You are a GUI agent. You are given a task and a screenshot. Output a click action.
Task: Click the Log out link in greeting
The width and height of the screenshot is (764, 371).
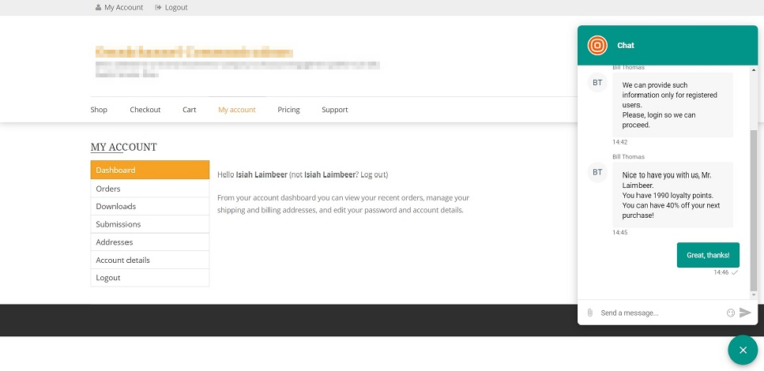click(373, 174)
